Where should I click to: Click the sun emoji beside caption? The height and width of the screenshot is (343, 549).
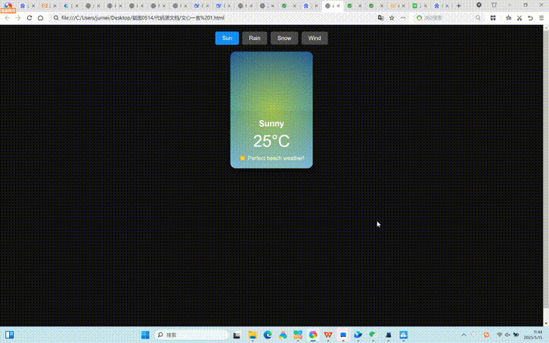pyautogui.click(x=242, y=158)
